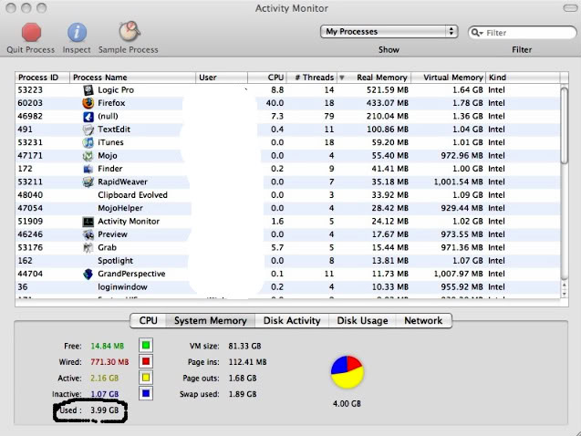
Task: Click the Quit Process stop-sign icon
Action: click(31, 32)
